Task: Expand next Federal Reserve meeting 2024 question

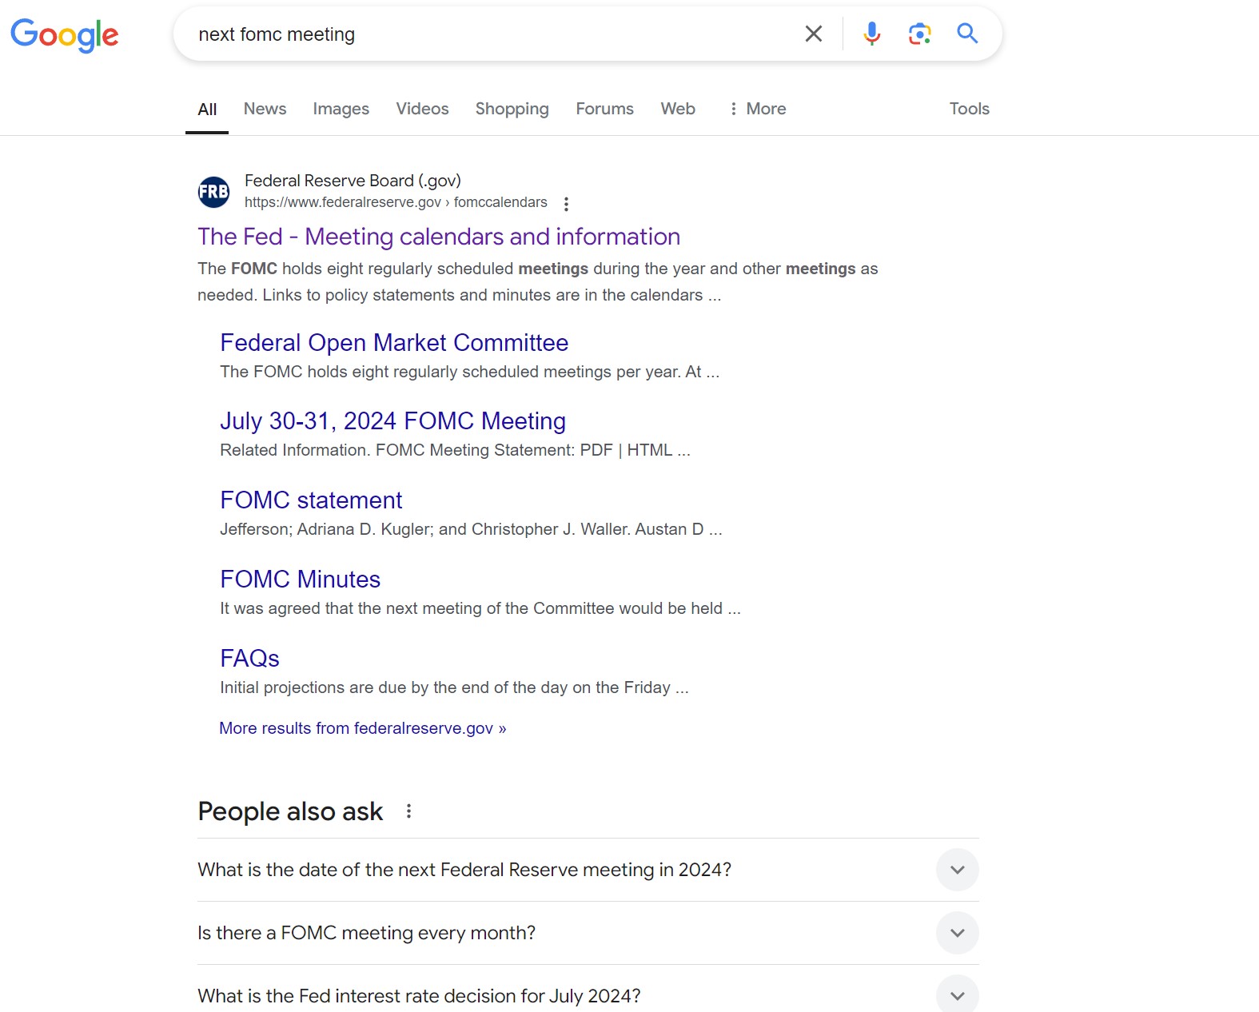Action: pos(957,870)
